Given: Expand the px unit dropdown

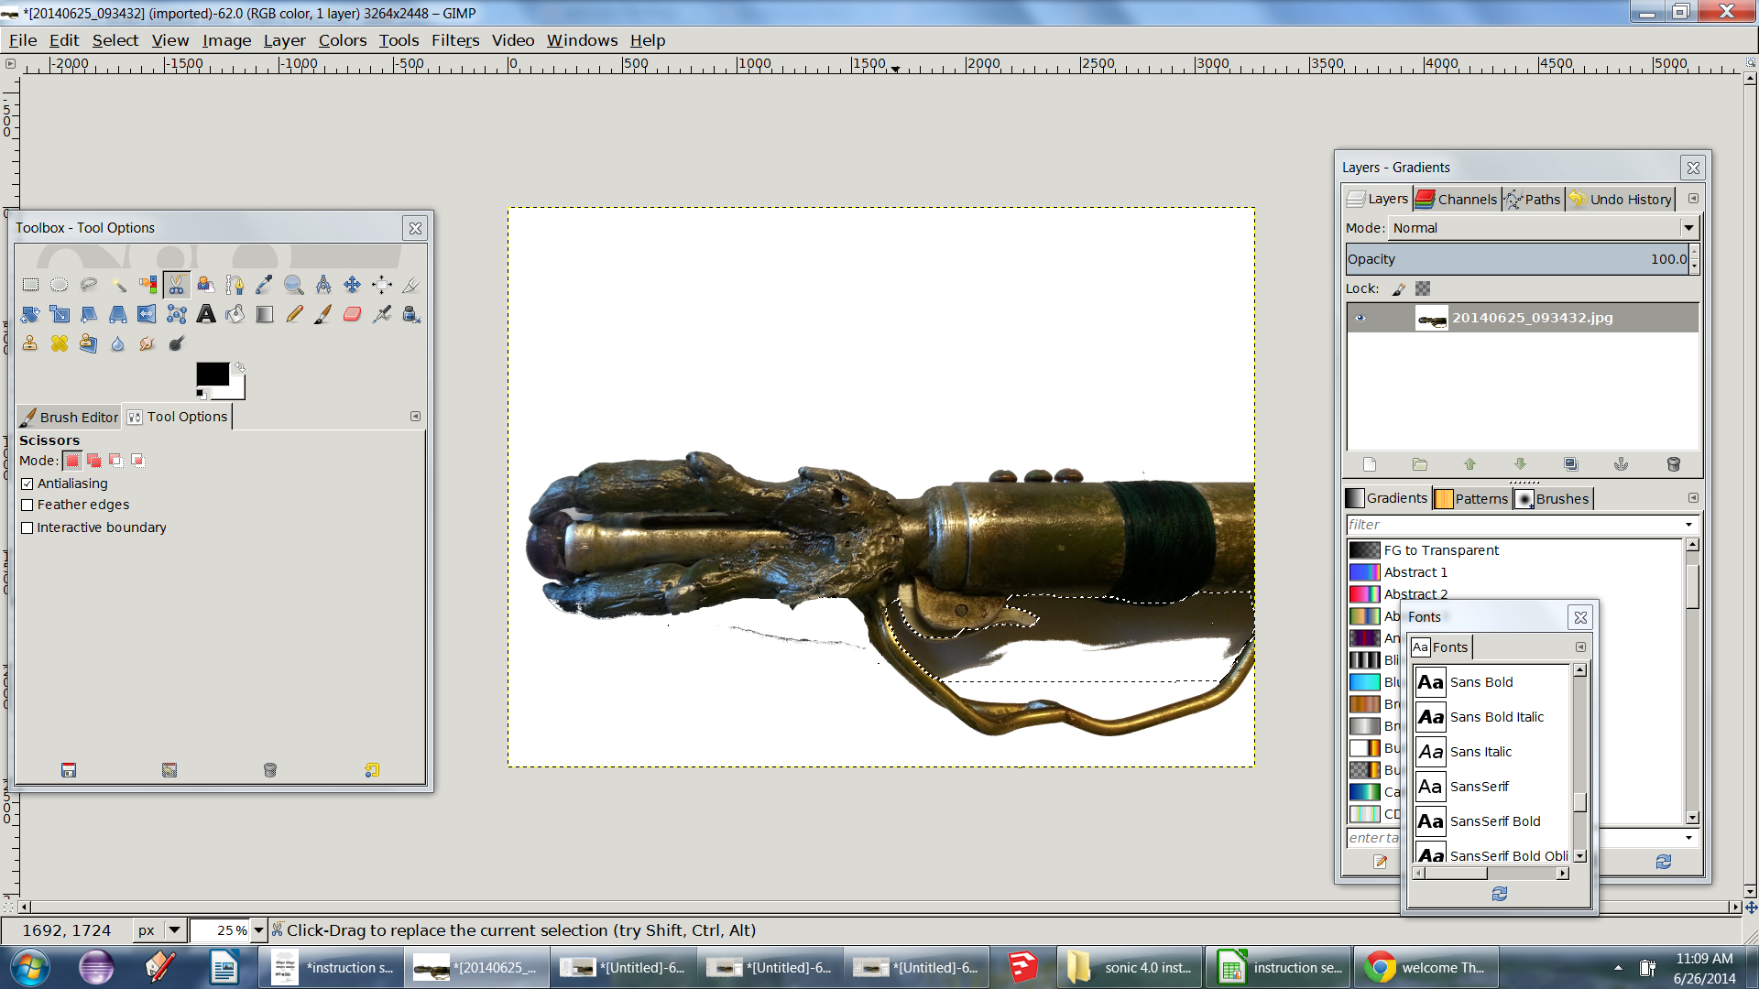Looking at the screenshot, I should click(x=174, y=930).
